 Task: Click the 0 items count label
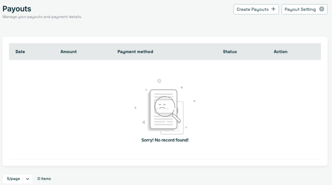(44, 179)
